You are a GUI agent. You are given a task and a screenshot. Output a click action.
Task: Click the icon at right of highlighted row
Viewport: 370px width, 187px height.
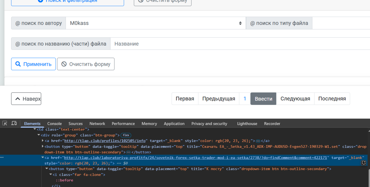pyautogui.click(x=364, y=163)
